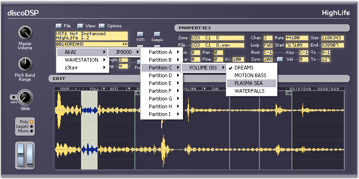Expand Partition B submenu

[161, 60]
